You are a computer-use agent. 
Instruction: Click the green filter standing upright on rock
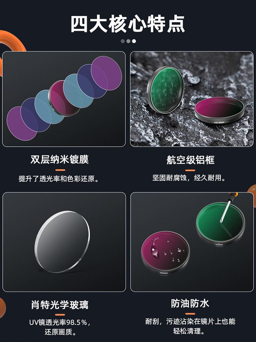click(166, 90)
